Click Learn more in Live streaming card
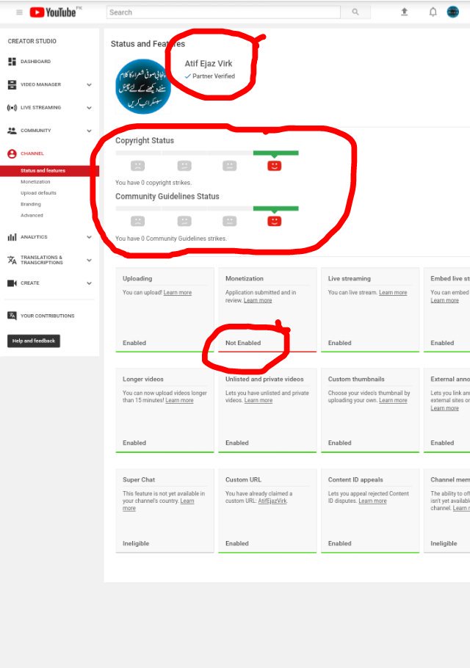This screenshot has width=470, height=668. click(x=393, y=293)
